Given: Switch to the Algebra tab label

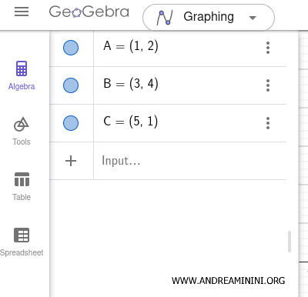Looking at the screenshot, I should 22,86.
